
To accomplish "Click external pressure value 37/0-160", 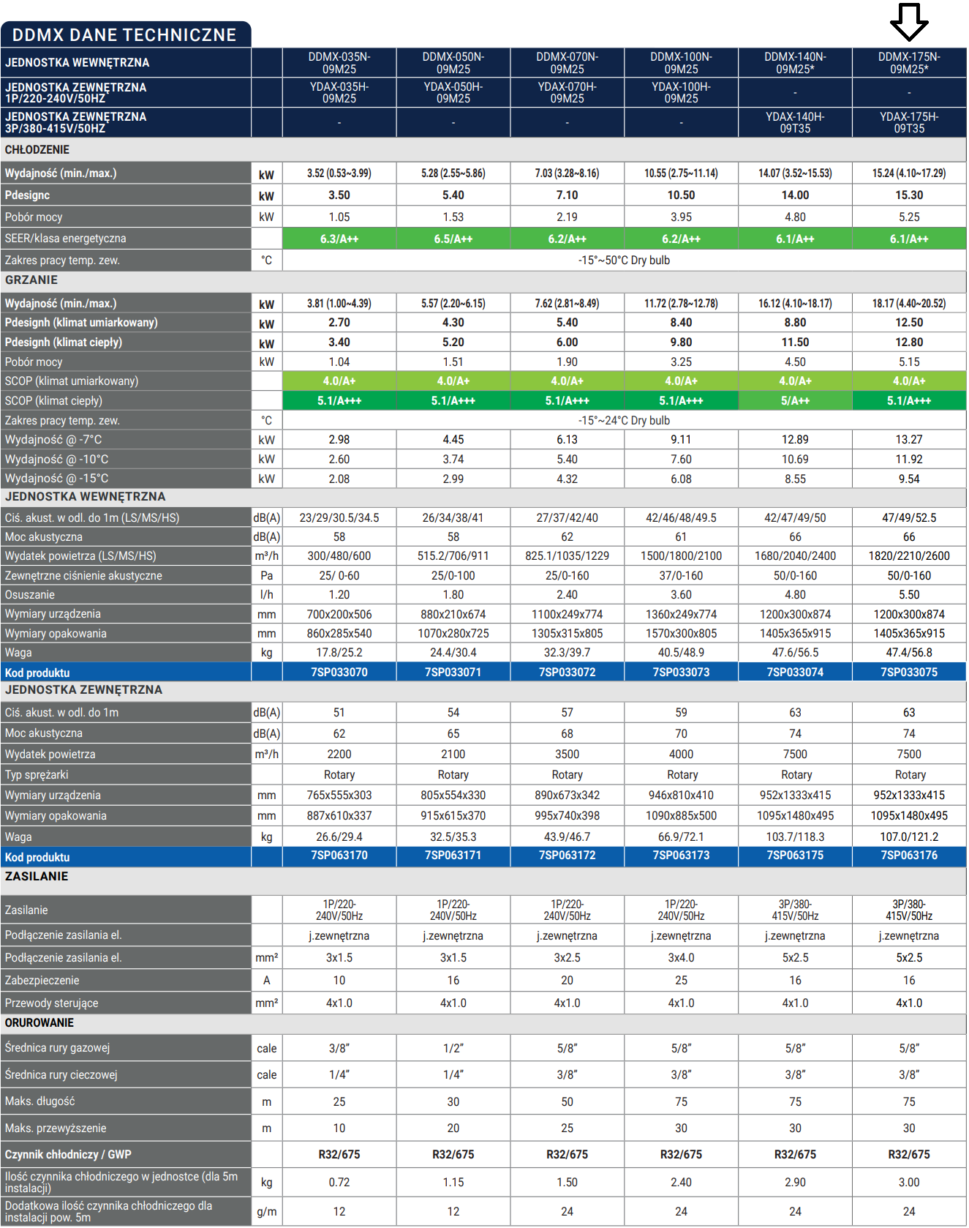I will (x=682, y=576).
